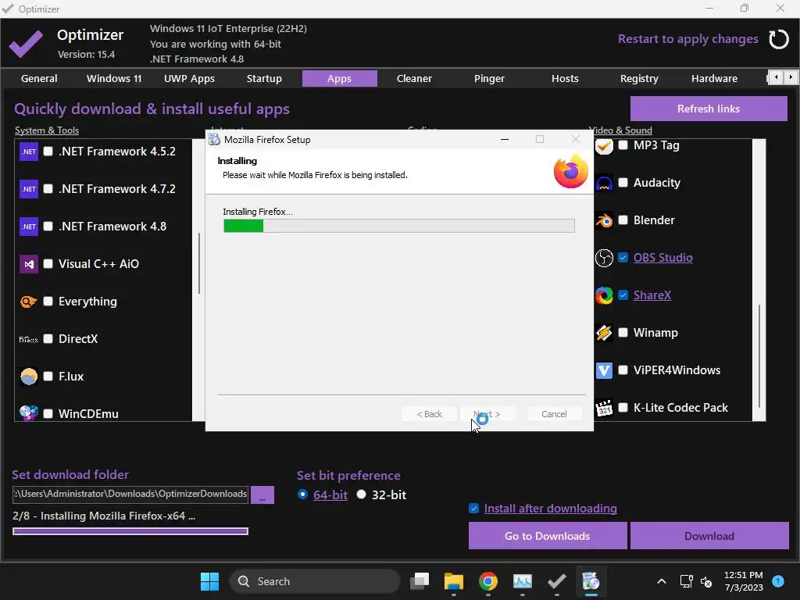Uncheck the ShareX checkbox

[623, 295]
